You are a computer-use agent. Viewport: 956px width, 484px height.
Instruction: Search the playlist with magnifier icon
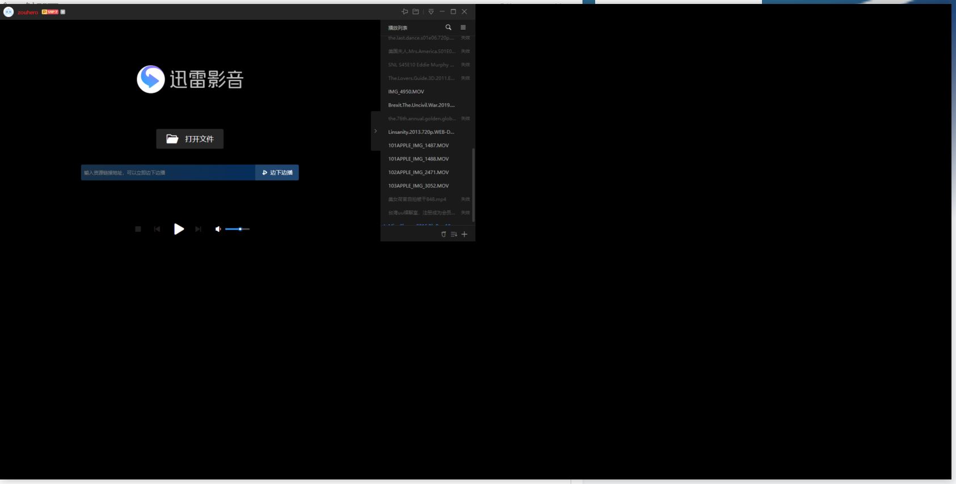(448, 27)
